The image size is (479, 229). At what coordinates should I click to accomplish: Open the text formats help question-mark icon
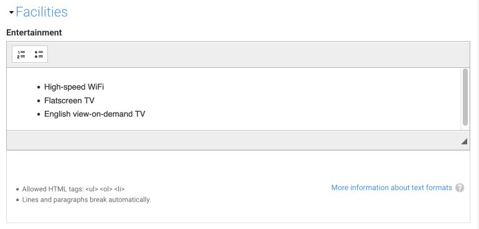tap(460, 188)
